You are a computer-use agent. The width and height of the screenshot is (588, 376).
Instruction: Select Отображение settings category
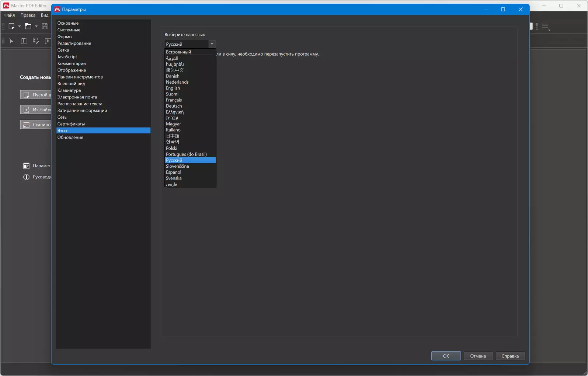point(103,70)
